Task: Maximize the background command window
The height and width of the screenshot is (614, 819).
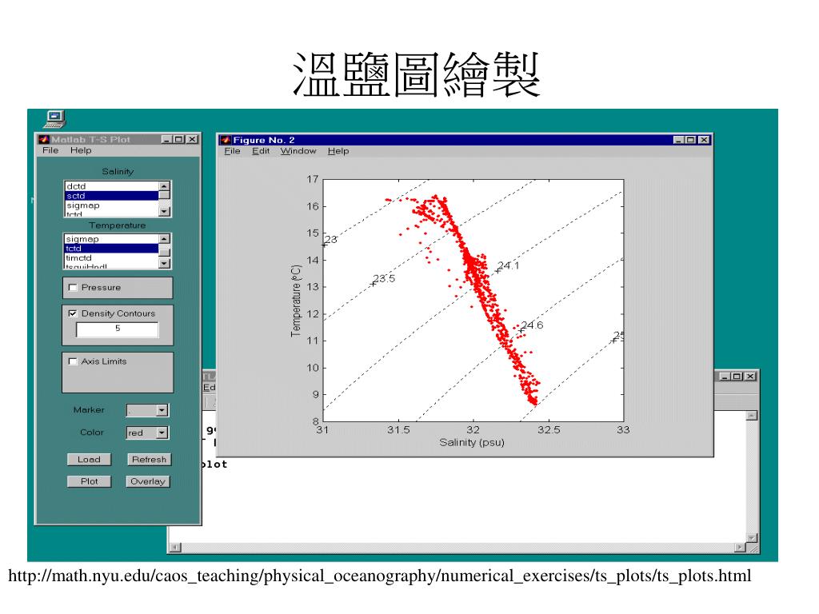Action: coord(737,377)
